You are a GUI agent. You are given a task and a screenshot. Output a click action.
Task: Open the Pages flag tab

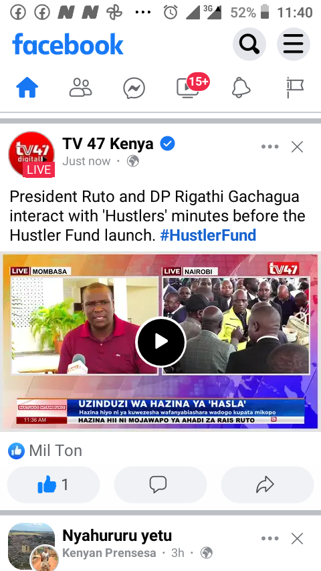(294, 88)
